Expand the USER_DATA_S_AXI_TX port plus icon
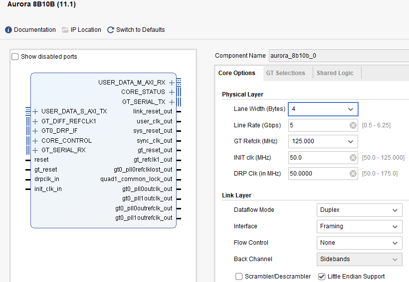Viewport: 409px width, 282px height. [35, 111]
